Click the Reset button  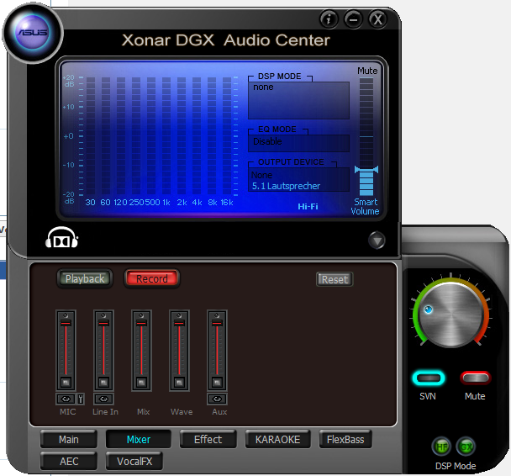point(335,279)
